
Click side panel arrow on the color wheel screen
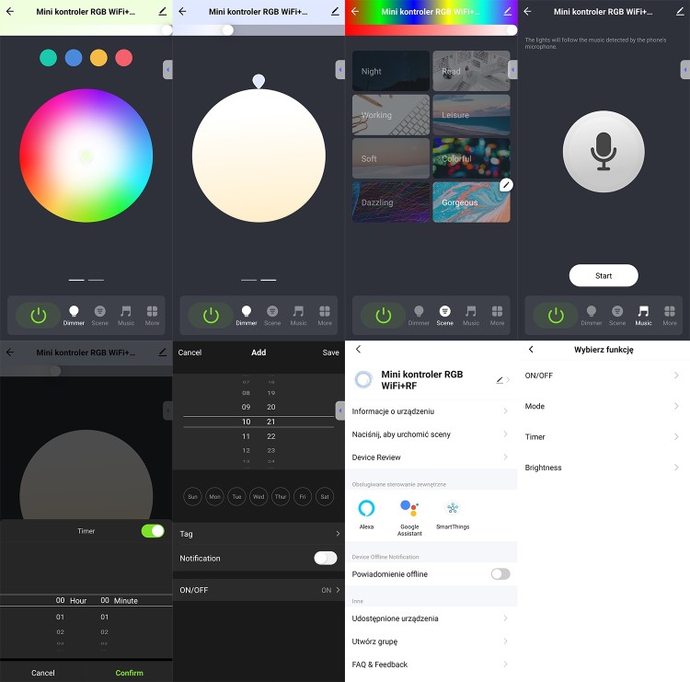click(x=167, y=70)
